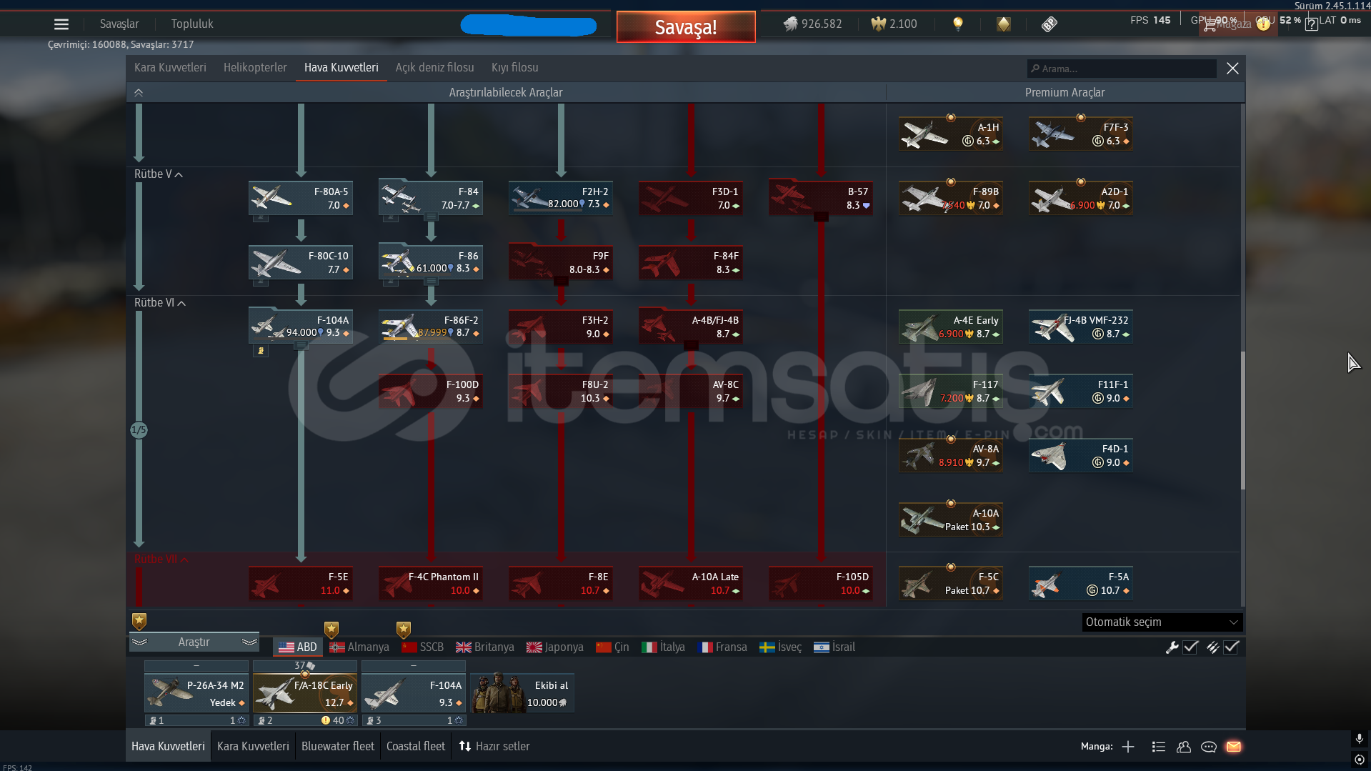Close the research tree window
This screenshot has height=771, width=1371.
tap(1232, 69)
